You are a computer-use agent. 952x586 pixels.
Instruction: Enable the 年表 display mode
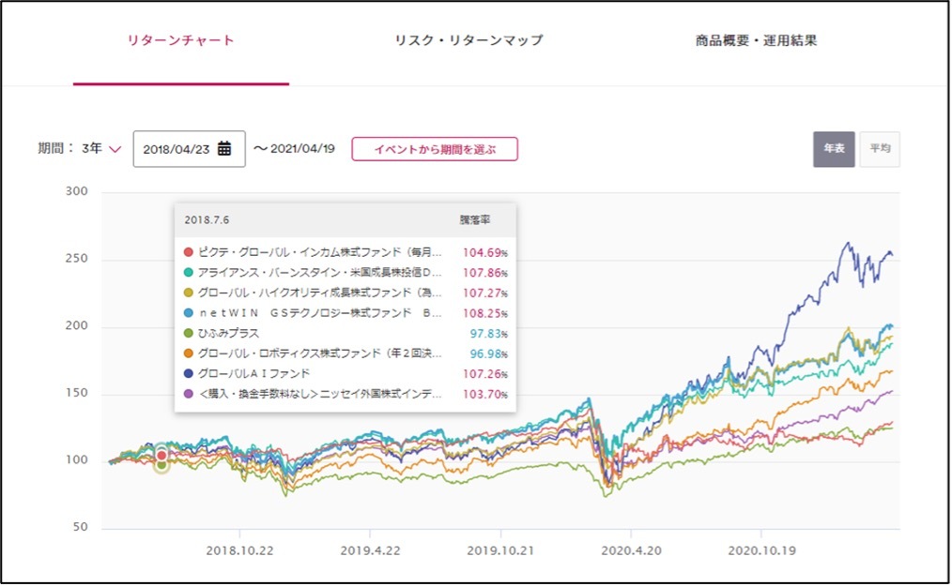tap(832, 147)
